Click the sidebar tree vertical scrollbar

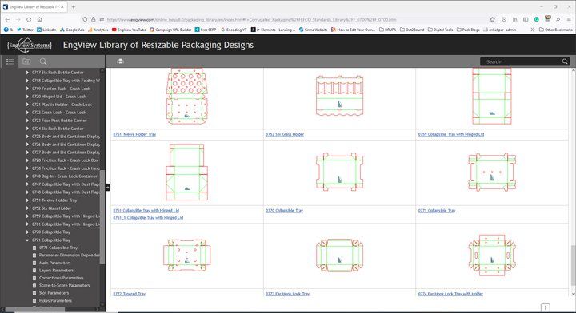(102, 216)
